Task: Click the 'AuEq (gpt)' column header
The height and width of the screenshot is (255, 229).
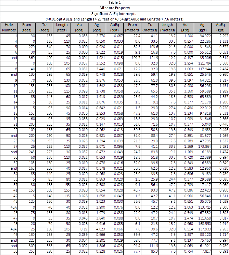Action: point(220,28)
